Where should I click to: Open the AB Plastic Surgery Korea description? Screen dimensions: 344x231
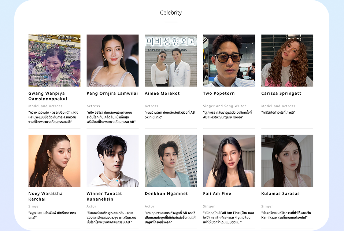[227, 115]
